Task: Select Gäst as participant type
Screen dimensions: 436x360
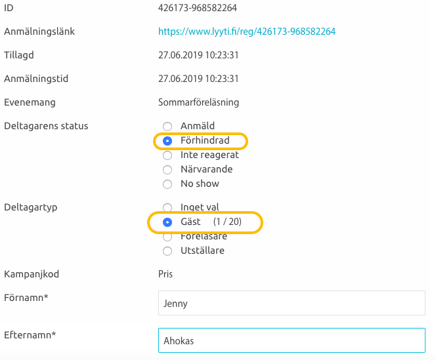Action: click(167, 222)
